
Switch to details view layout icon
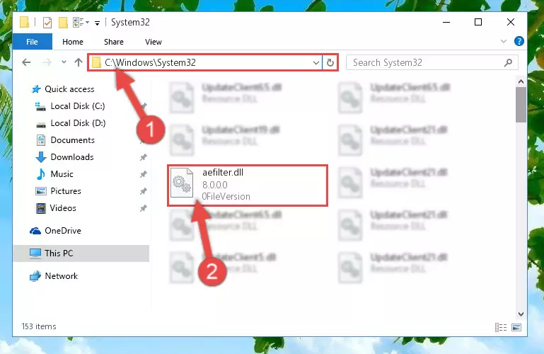tap(501, 327)
